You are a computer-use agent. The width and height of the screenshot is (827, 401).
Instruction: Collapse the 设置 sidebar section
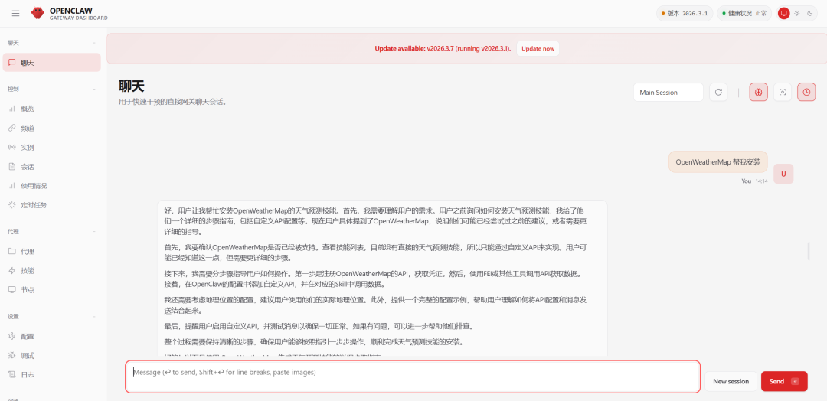tap(52, 317)
